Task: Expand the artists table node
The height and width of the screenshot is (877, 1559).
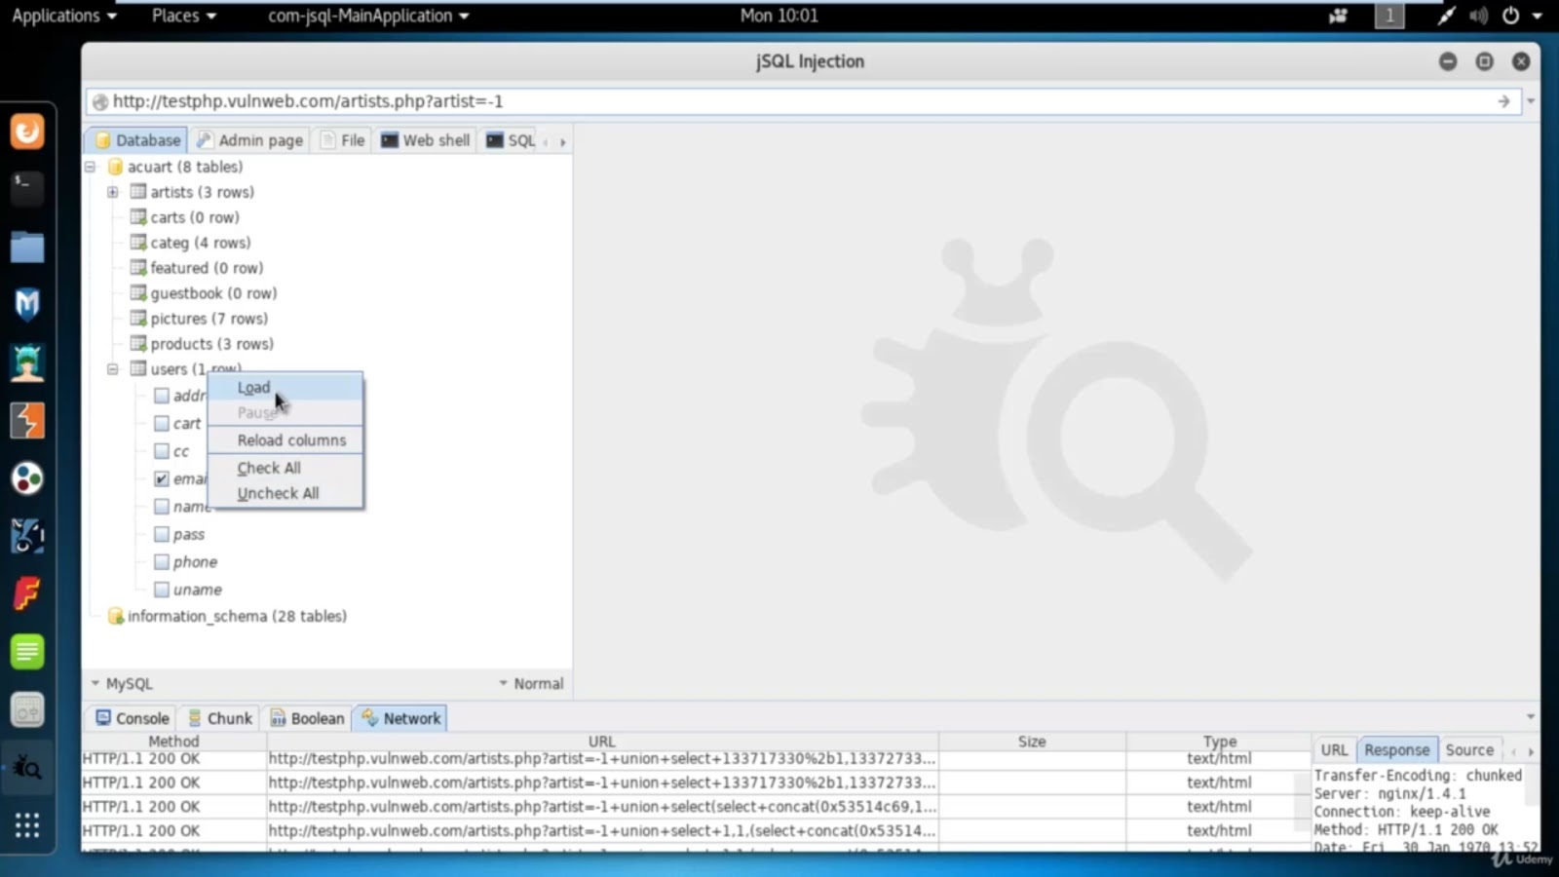Action: (x=112, y=192)
